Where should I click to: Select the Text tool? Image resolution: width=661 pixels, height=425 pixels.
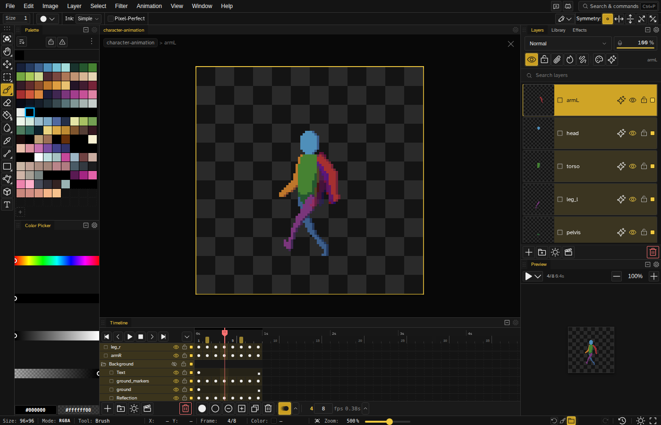[7, 204]
